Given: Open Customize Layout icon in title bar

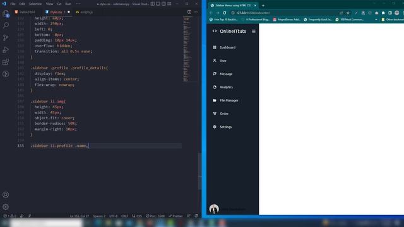Looking at the screenshot, I should point(169,4).
